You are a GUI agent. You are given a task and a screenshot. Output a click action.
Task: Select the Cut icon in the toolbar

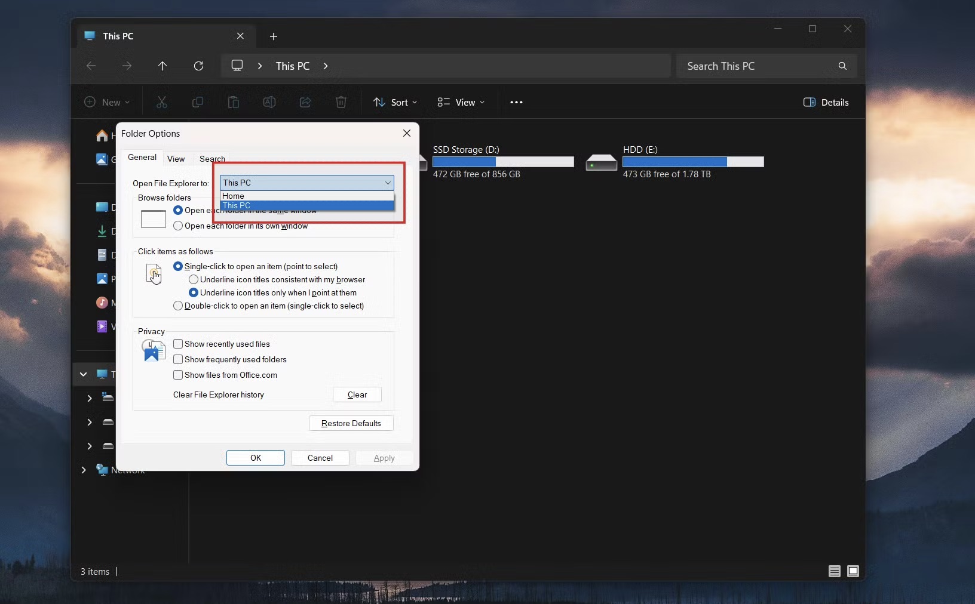click(x=162, y=102)
